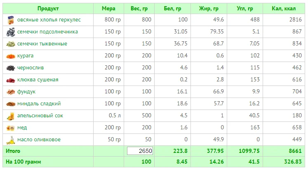Click the oat flakes box icon
The image size is (308, 169).
[11, 20]
